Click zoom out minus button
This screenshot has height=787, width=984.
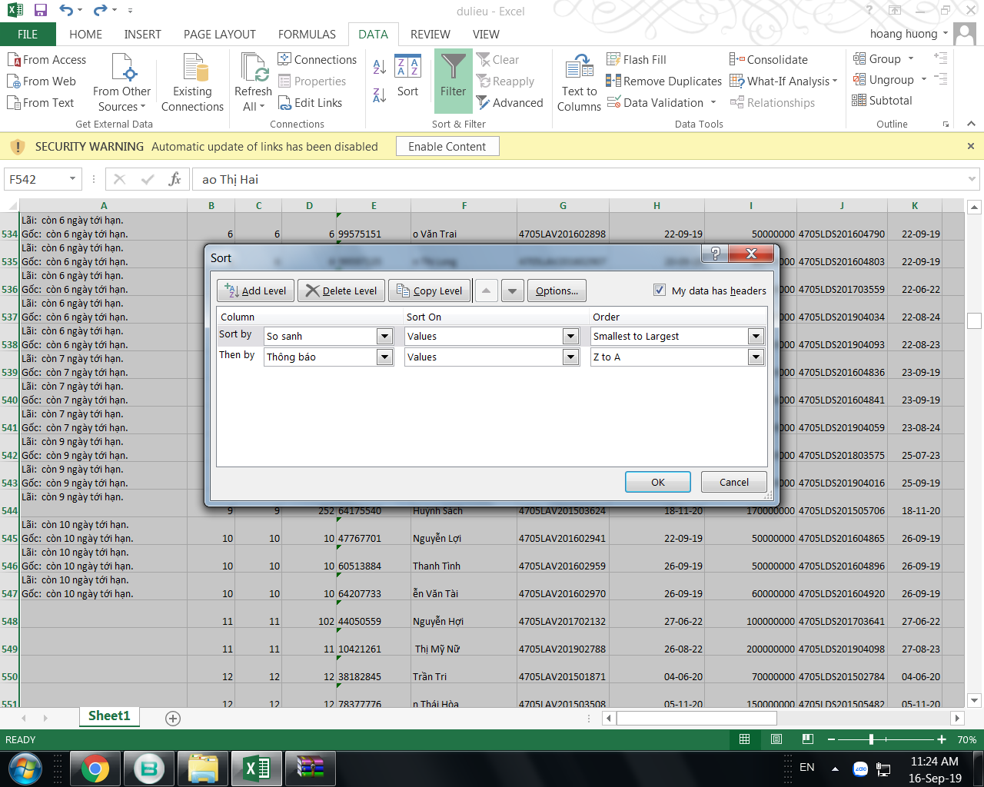[x=831, y=739]
